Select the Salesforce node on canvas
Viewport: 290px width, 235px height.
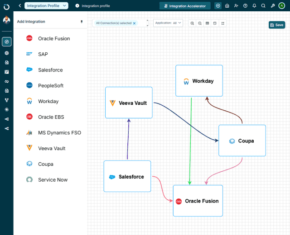127,176
